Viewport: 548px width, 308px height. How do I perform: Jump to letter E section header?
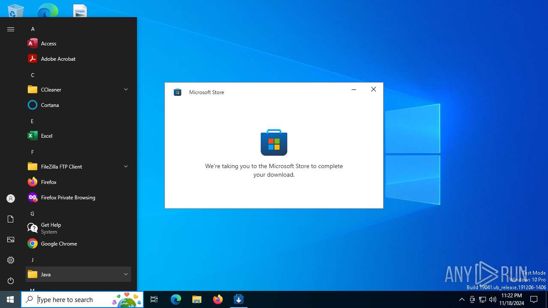(32, 121)
